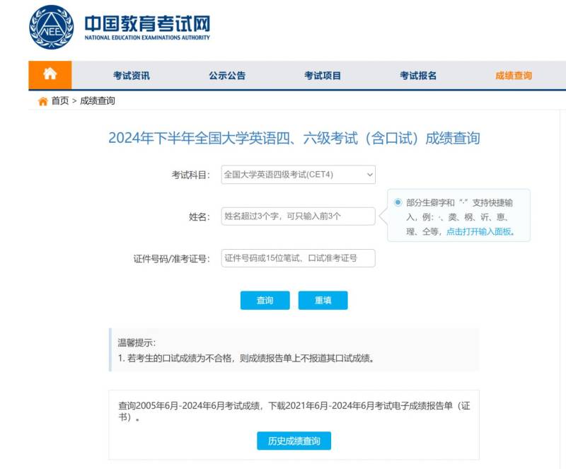Click the orange home icon tab
This screenshot has width=566, height=469.
tap(50, 75)
